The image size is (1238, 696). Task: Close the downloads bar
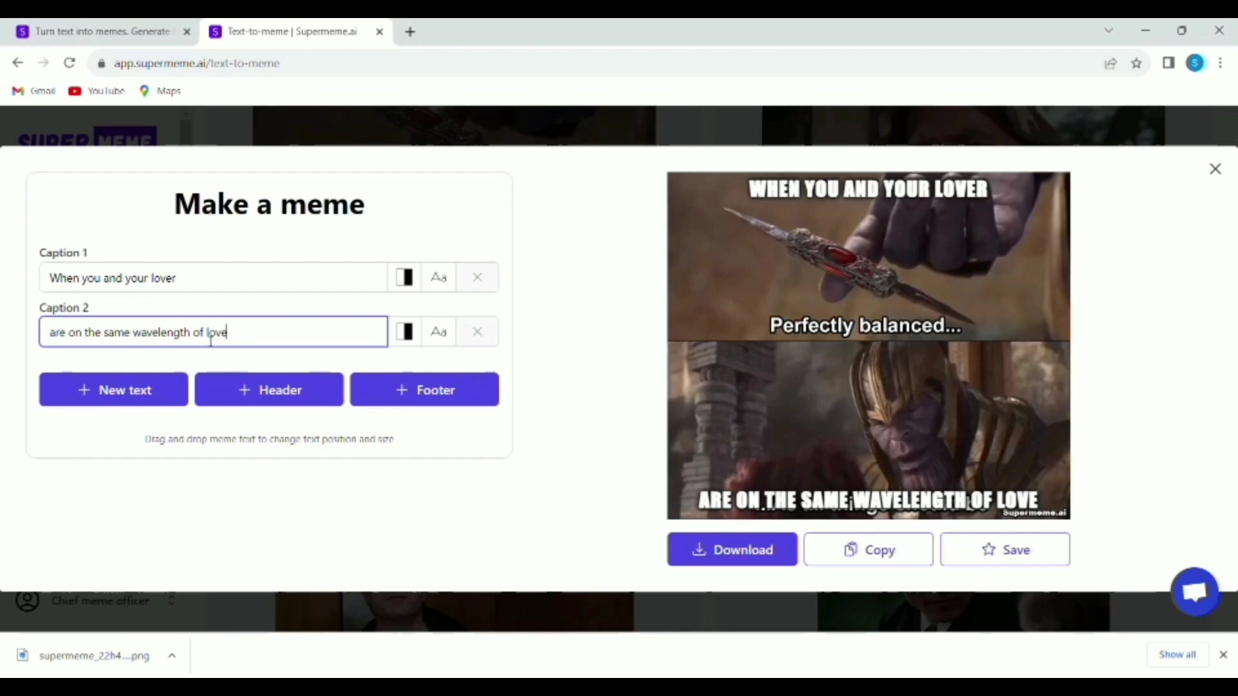coord(1223,654)
